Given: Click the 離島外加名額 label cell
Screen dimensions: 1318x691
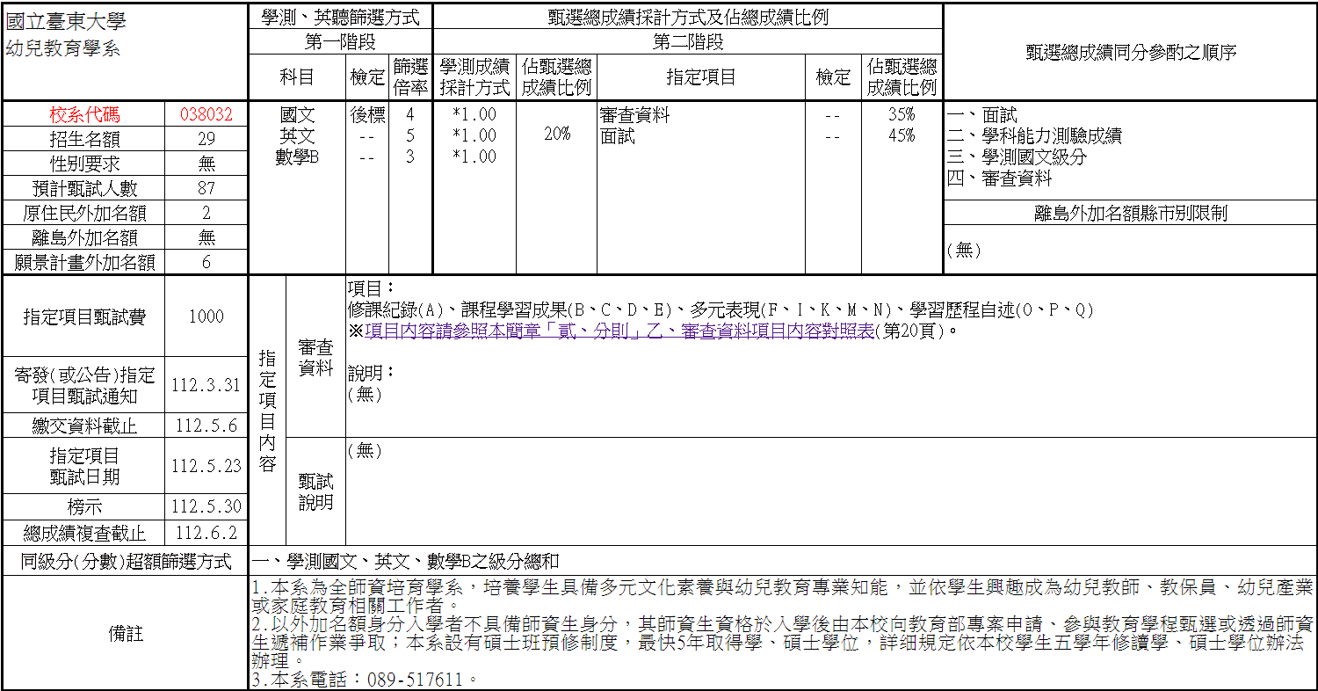Looking at the screenshot, I should point(84,237).
